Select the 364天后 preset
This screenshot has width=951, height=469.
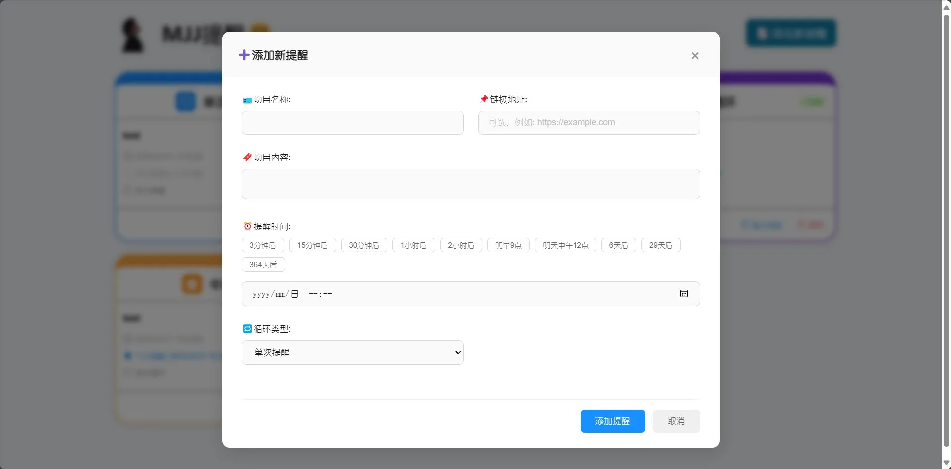(x=263, y=265)
